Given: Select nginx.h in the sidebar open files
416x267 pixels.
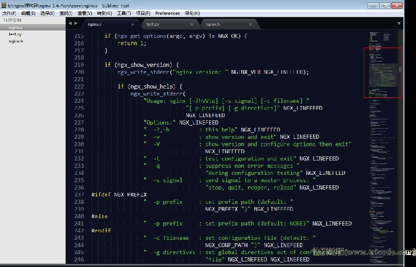Looking at the screenshot, I should pos(16,41).
